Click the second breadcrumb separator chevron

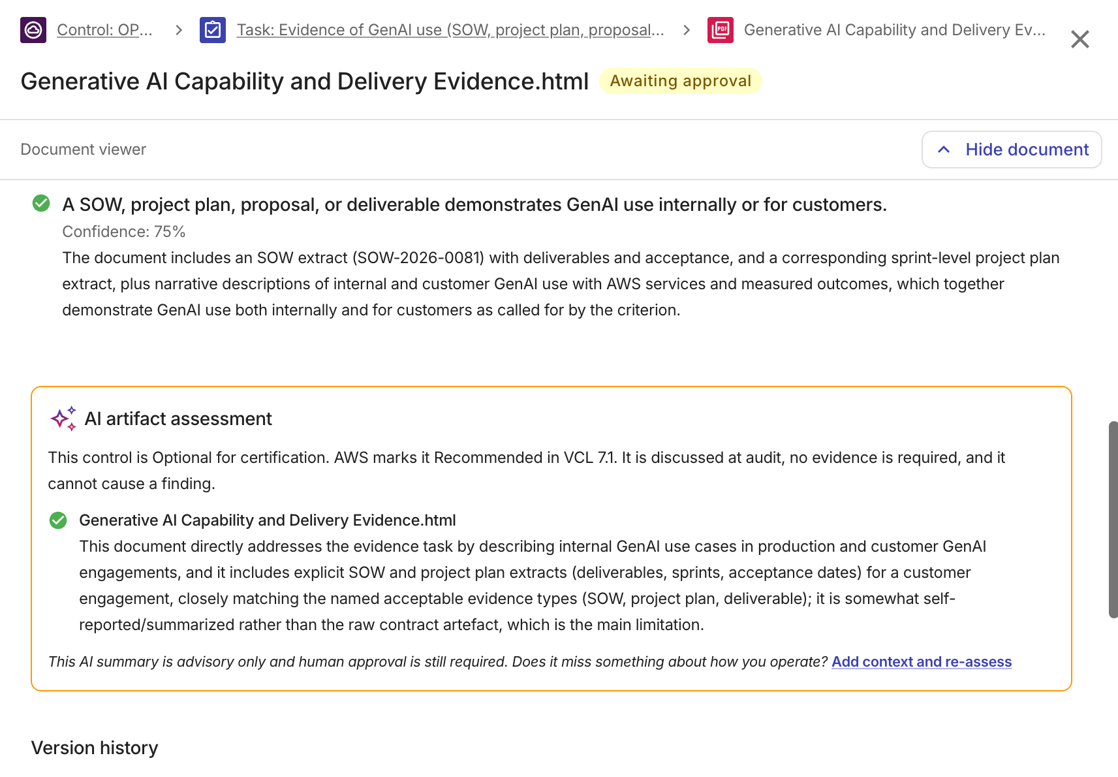[687, 30]
